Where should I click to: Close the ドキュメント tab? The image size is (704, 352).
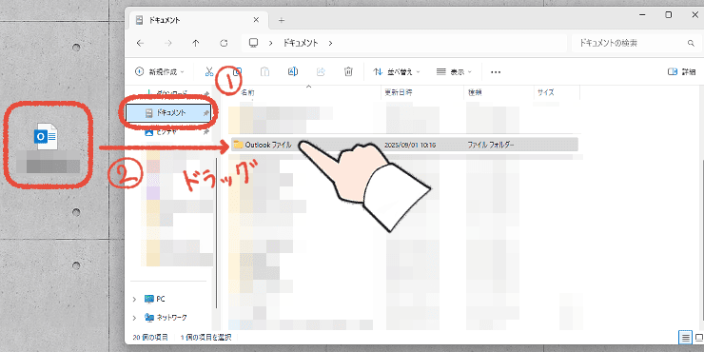pos(256,20)
